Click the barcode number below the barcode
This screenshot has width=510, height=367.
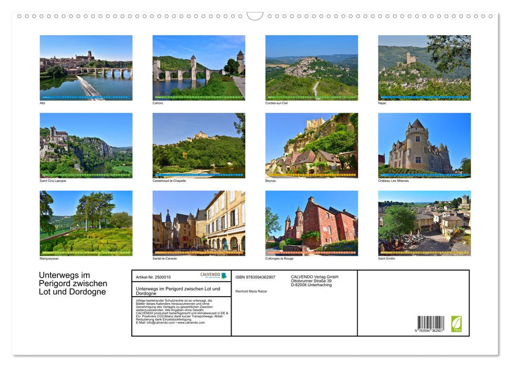[429, 330]
